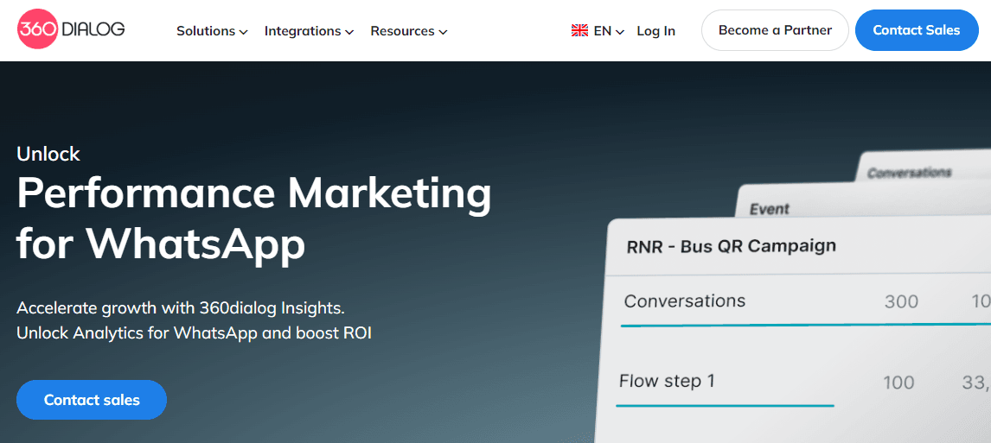
Task: Click Contact Sales in the header
Action: pyautogui.click(x=916, y=30)
